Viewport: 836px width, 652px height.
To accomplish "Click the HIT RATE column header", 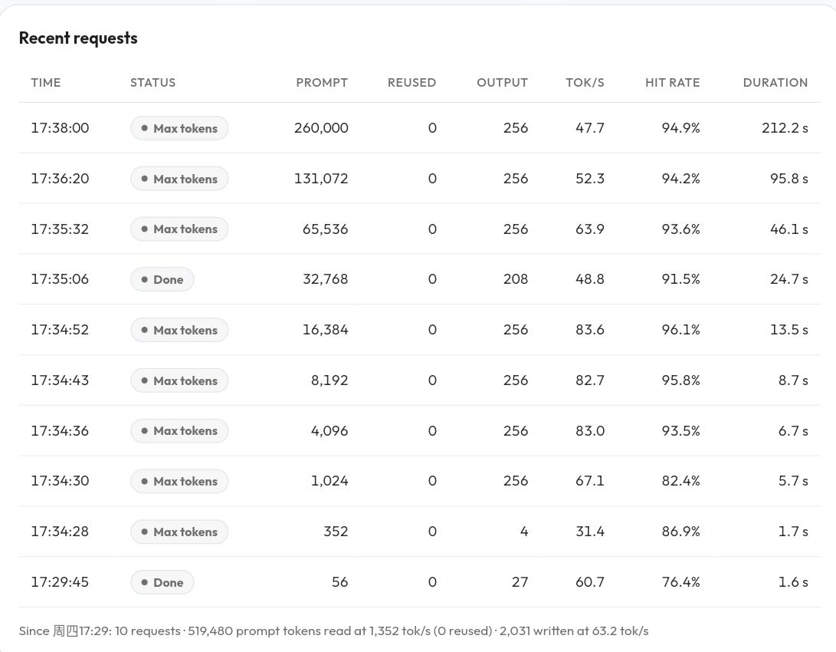I will coord(672,83).
